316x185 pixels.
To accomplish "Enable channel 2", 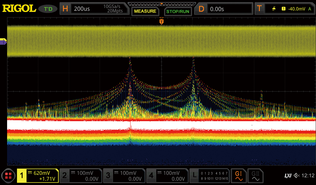I will pos(81,176).
